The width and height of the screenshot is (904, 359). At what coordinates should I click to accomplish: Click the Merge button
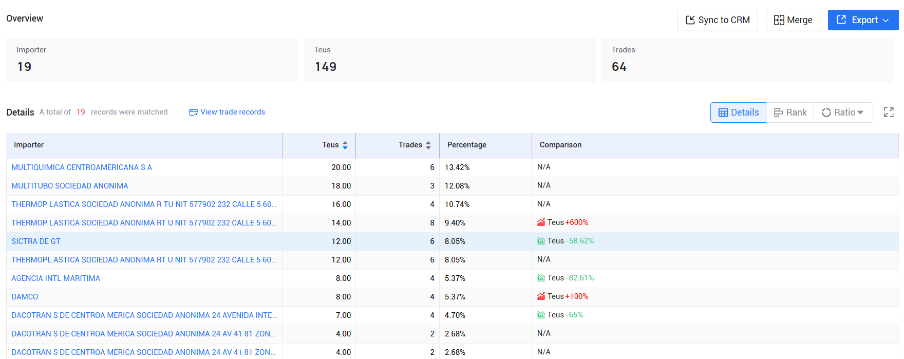[x=793, y=20]
